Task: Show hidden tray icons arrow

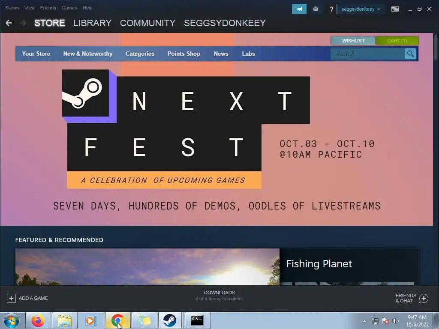Action: click(x=364, y=321)
